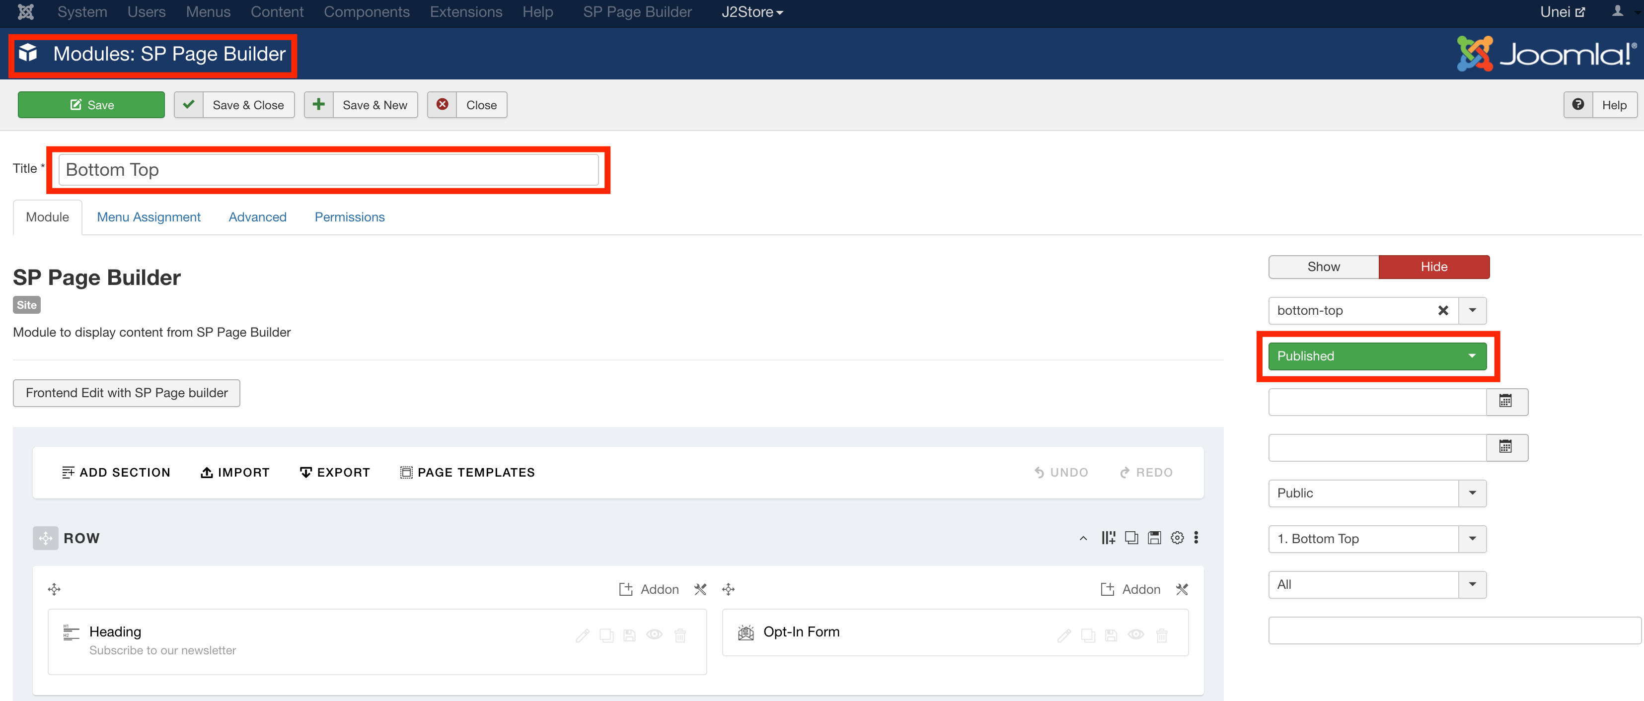Delete the Heading addon with trash icon
The width and height of the screenshot is (1644, 701).
click(x=680, y=635)
